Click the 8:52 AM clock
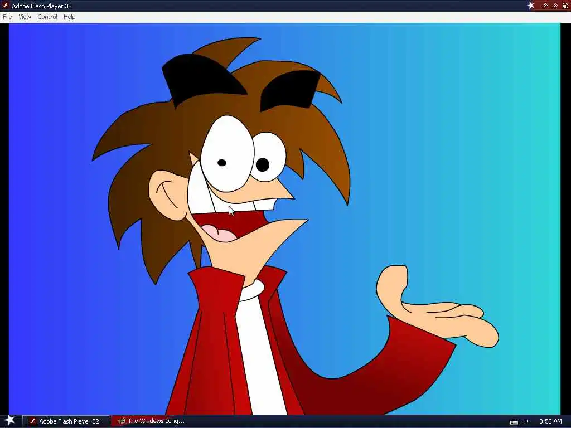Image resolution: width=571 pixels, height=428 pixels. (550, 421)
